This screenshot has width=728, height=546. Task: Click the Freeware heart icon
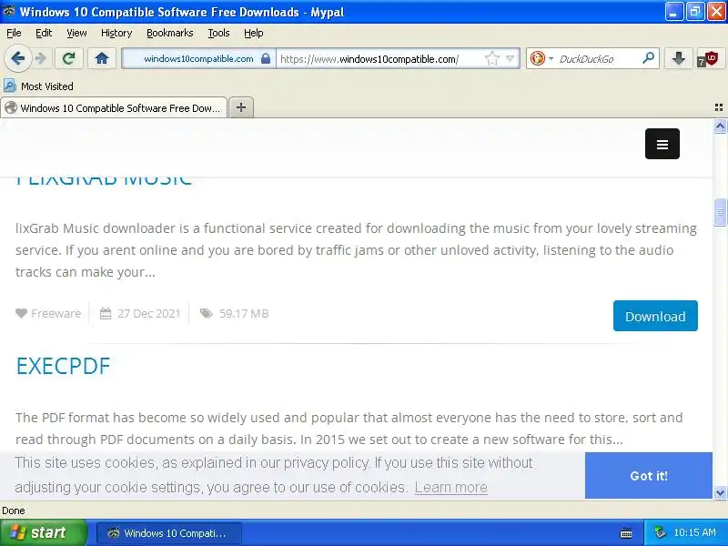click(21, 313)
